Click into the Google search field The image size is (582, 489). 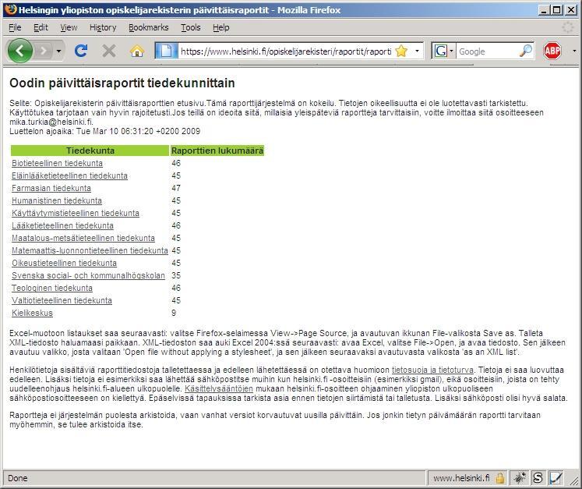[487, 51]
